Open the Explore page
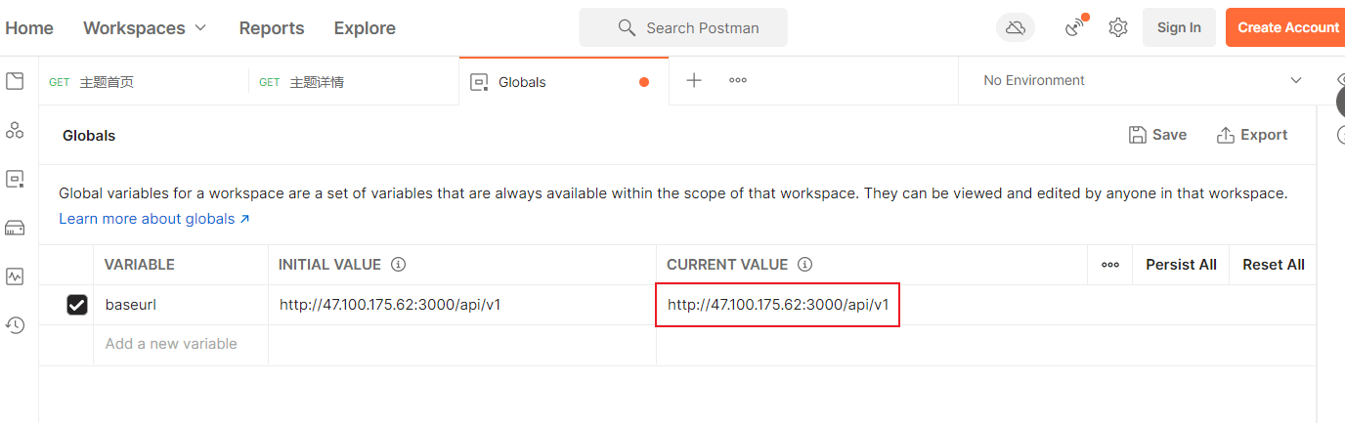This screenshot has height=423, width=1345. pyautogui.click(x=365, y=27)
